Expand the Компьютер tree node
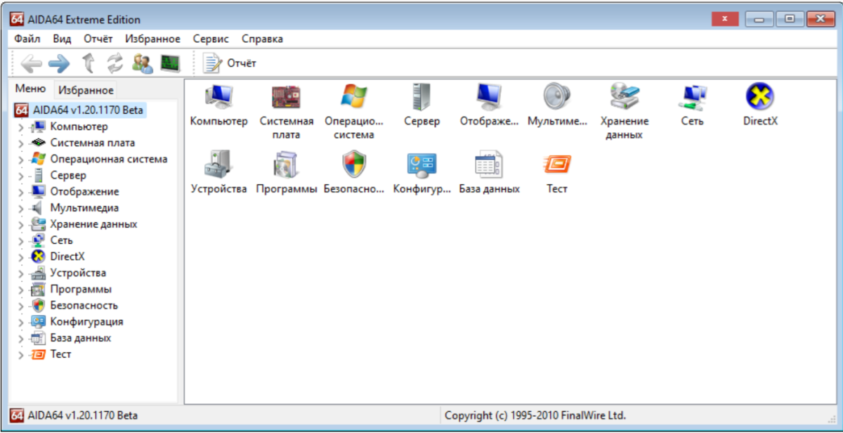This screenshot has height=433, width=843. coord(21,127)
